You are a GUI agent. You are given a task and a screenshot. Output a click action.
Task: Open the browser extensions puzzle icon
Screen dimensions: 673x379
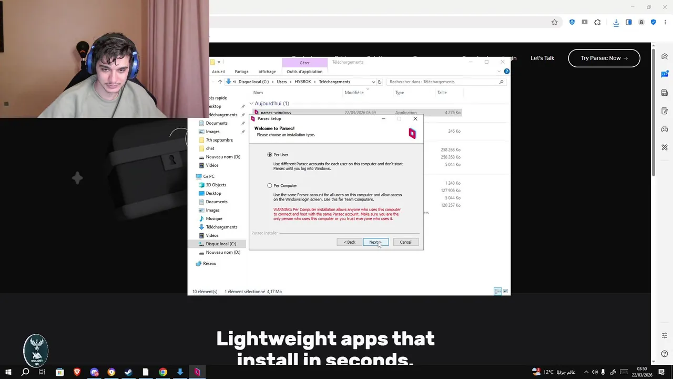pos(597,22)
